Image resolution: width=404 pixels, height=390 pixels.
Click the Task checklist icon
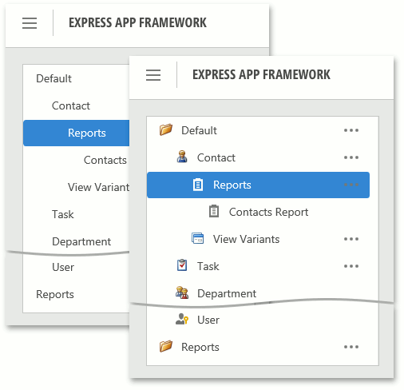pos(182,265)
